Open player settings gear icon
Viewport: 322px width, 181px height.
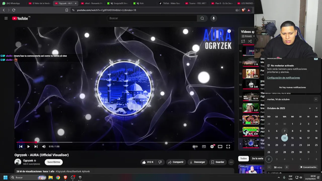(212, 147)
